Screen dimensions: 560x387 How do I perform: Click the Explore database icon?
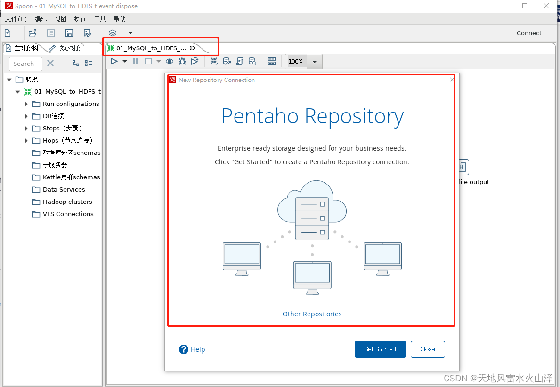click(x=252, y=61)
